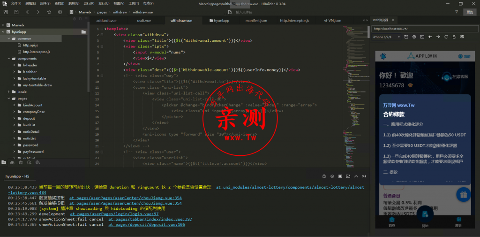Open the 文件(F) menu
This screenshot has width=480, height=237.
16,3
